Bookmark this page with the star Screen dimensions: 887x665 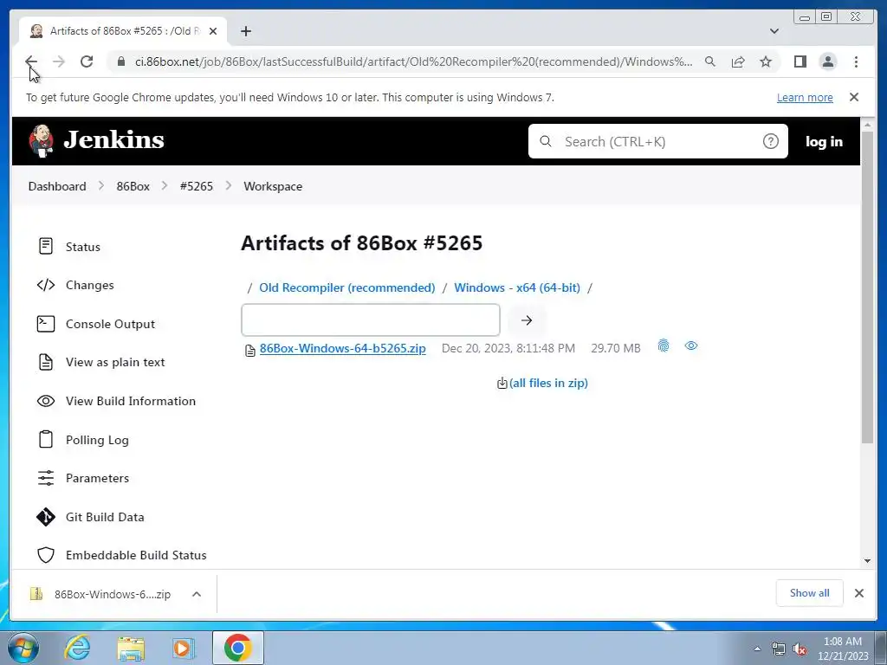click(x=766, y=61)
